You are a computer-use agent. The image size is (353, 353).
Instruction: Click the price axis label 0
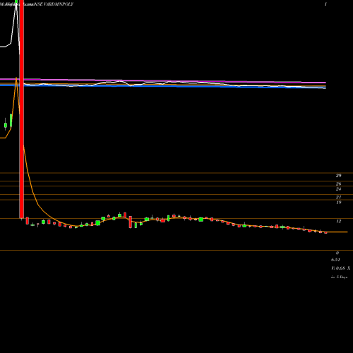click(x=337, y=253)
